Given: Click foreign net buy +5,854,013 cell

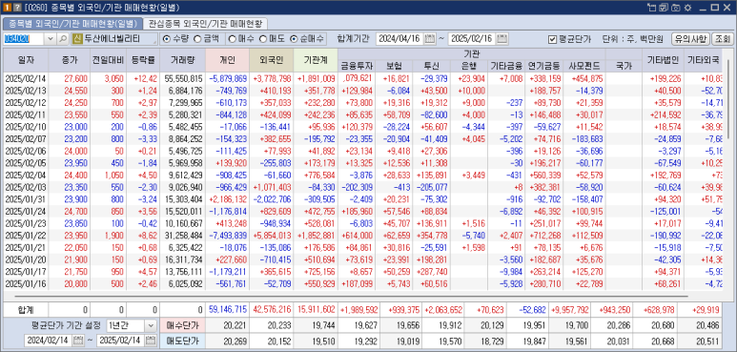Looking at the screenshot, I should [272, 236].
